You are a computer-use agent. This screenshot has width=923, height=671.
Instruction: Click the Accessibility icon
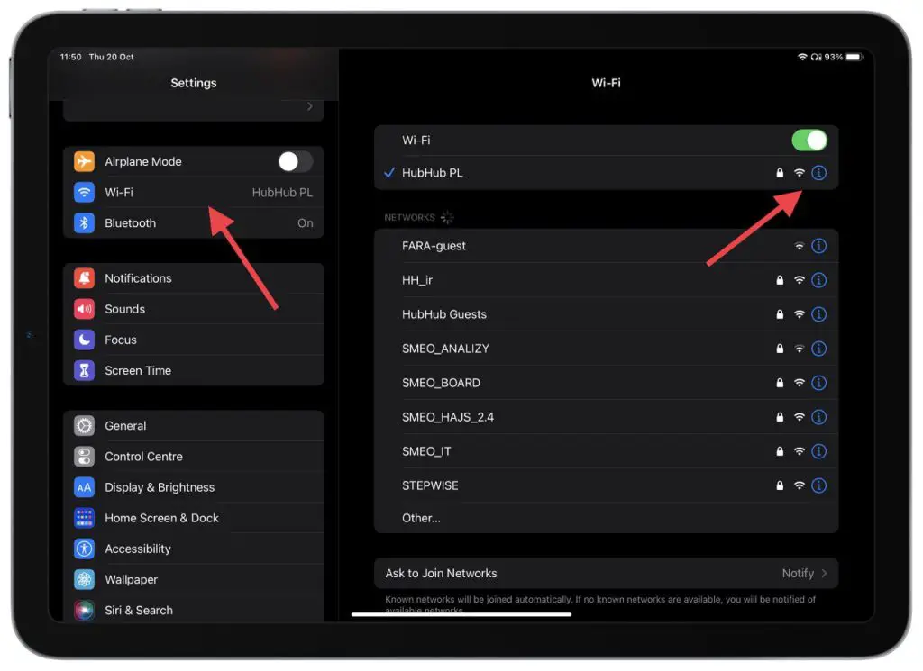[x=84, y=549]
